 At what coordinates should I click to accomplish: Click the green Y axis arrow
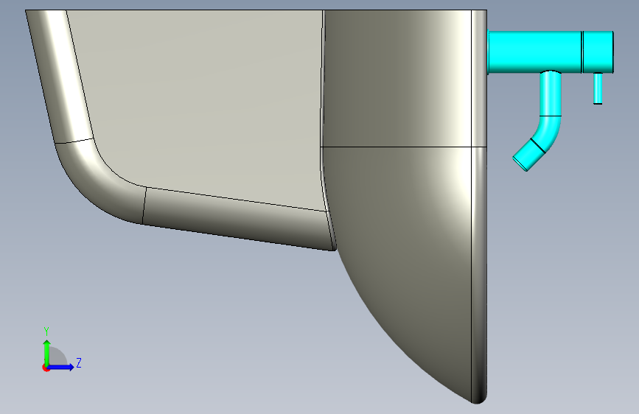point(46,352)
